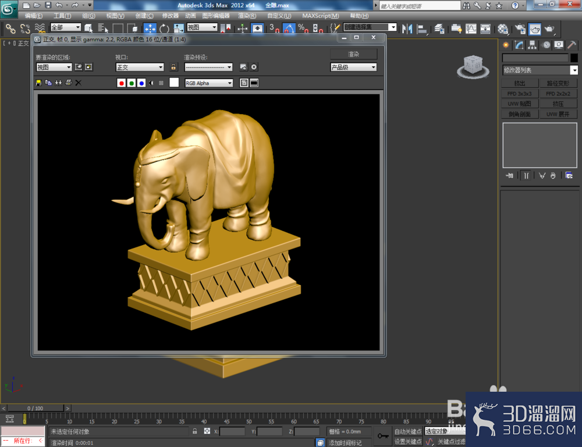Print the rendered image

coord(68,83)
